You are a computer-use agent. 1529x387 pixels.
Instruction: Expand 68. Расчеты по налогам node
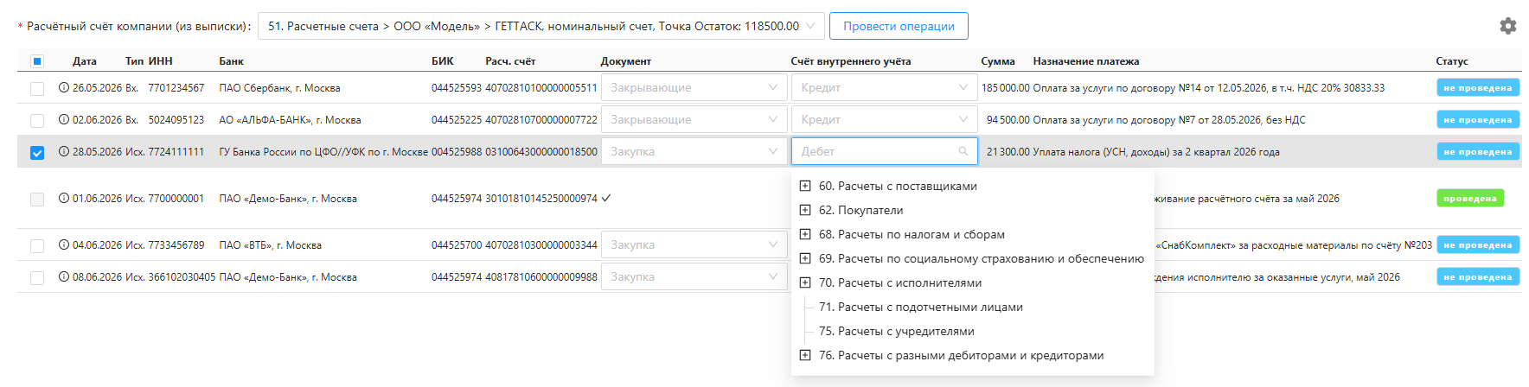click(x=805, y=234)
